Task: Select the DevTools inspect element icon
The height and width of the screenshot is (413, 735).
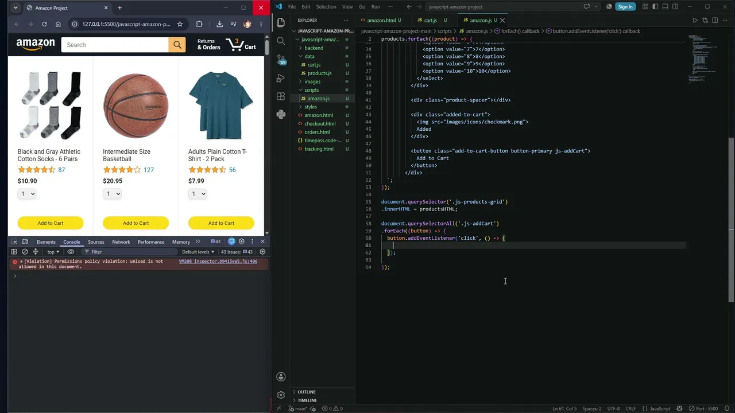Action: (x=14, y=241)
